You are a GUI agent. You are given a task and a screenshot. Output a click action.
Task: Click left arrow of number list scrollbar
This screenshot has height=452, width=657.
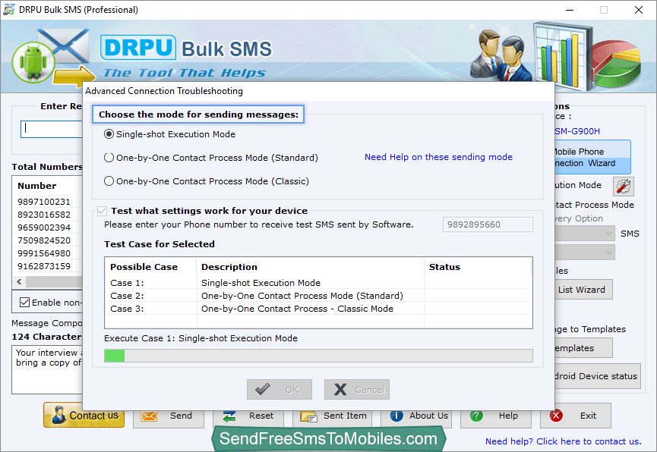click(19, 281)
